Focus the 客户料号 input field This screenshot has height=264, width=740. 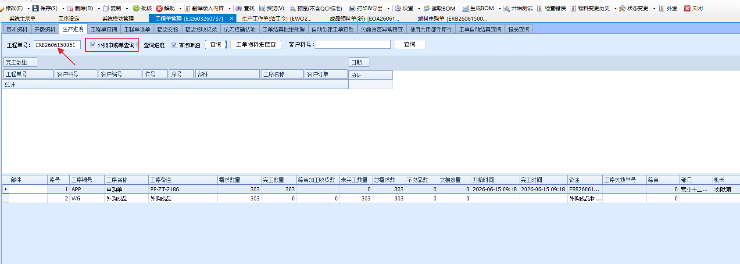[353, 44]
